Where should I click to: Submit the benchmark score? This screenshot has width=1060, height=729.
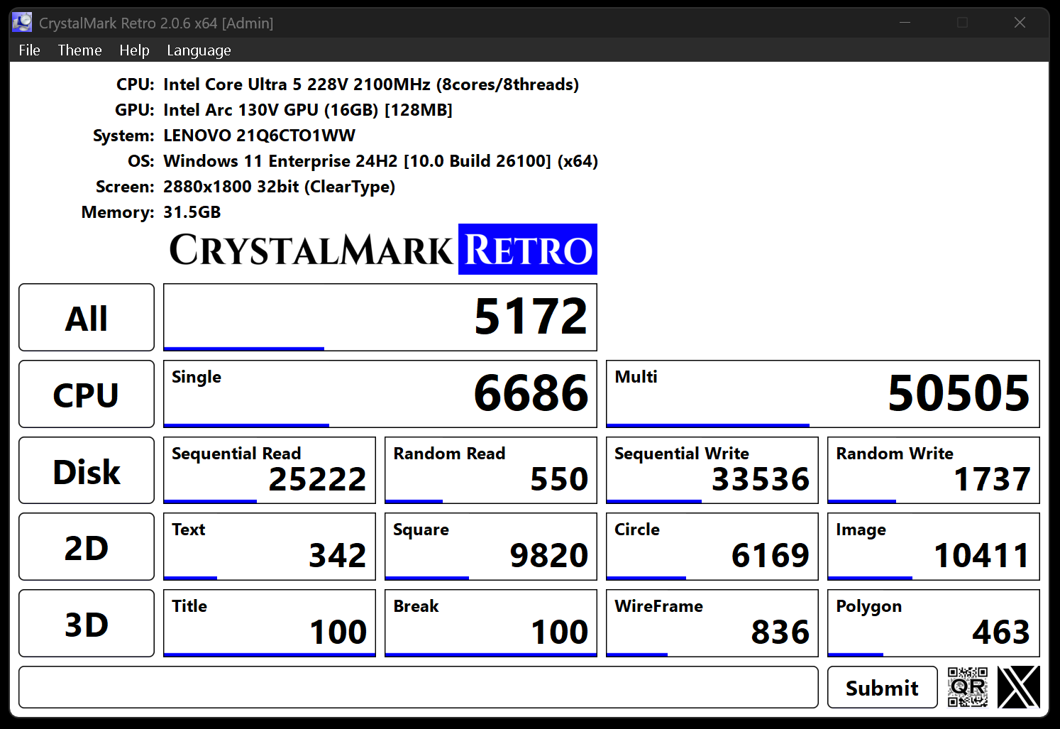(x=882, y=687)
